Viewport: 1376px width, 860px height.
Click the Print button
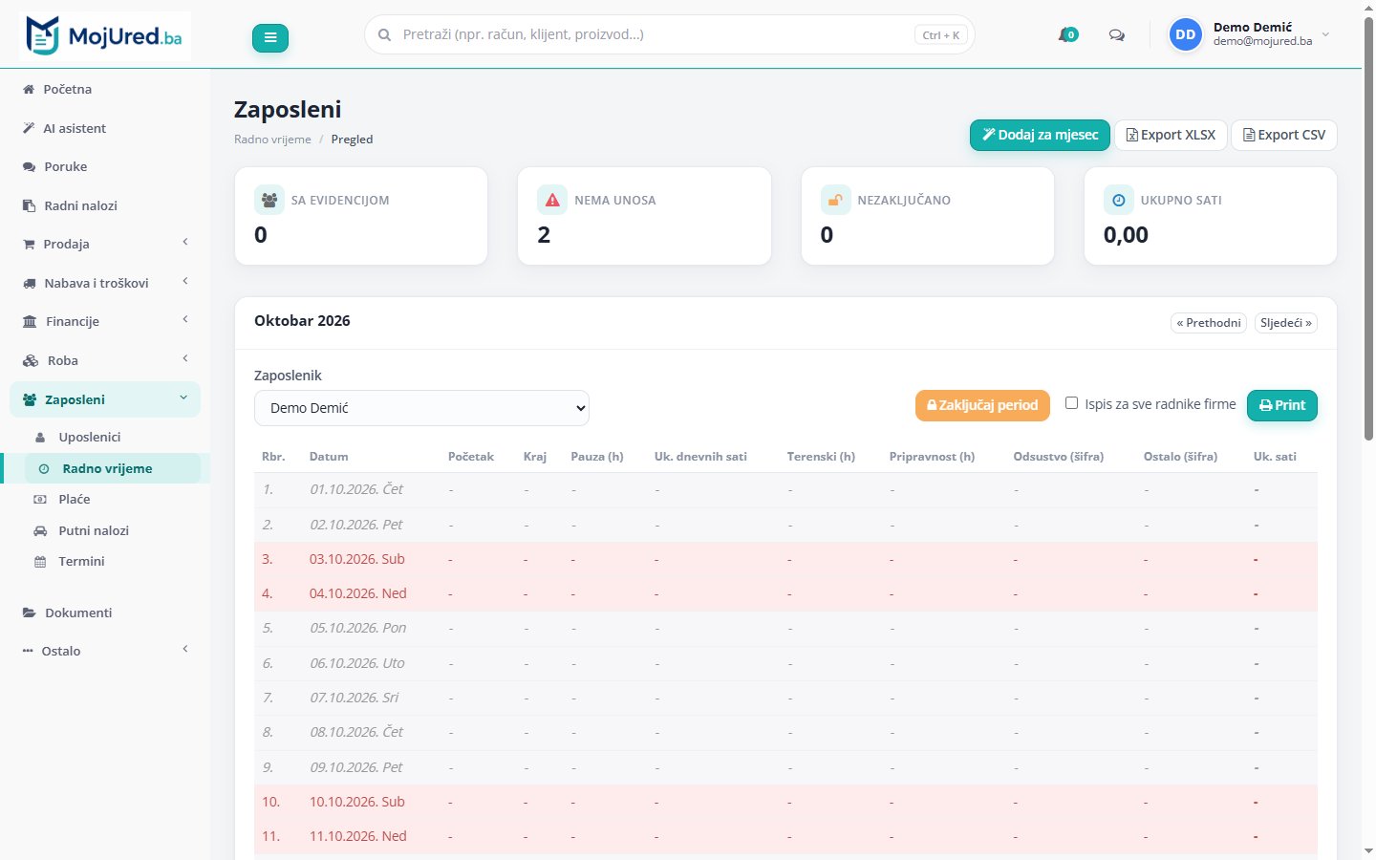[x=1282, y=405]
